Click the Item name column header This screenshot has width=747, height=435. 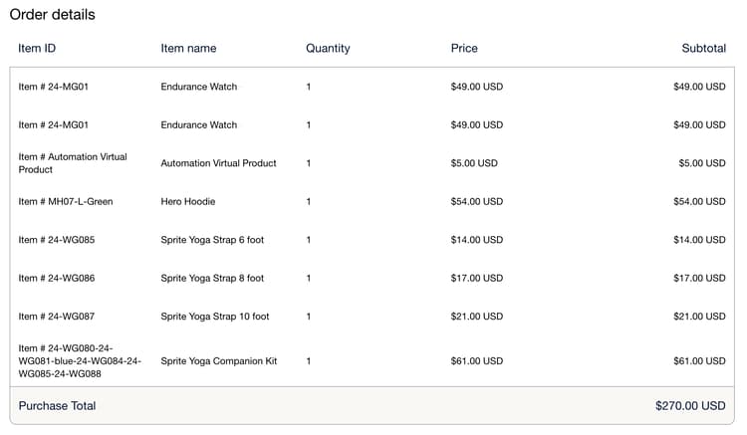click(x=188, y=48)
